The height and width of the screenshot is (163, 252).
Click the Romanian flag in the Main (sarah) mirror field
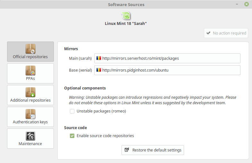tap(99, 58)
